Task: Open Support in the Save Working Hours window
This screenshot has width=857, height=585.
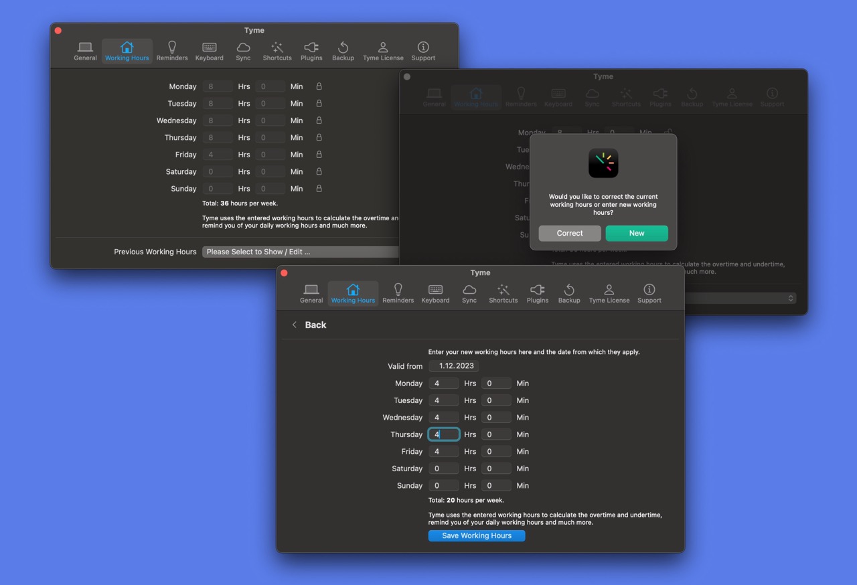Action: coord(649,293)
